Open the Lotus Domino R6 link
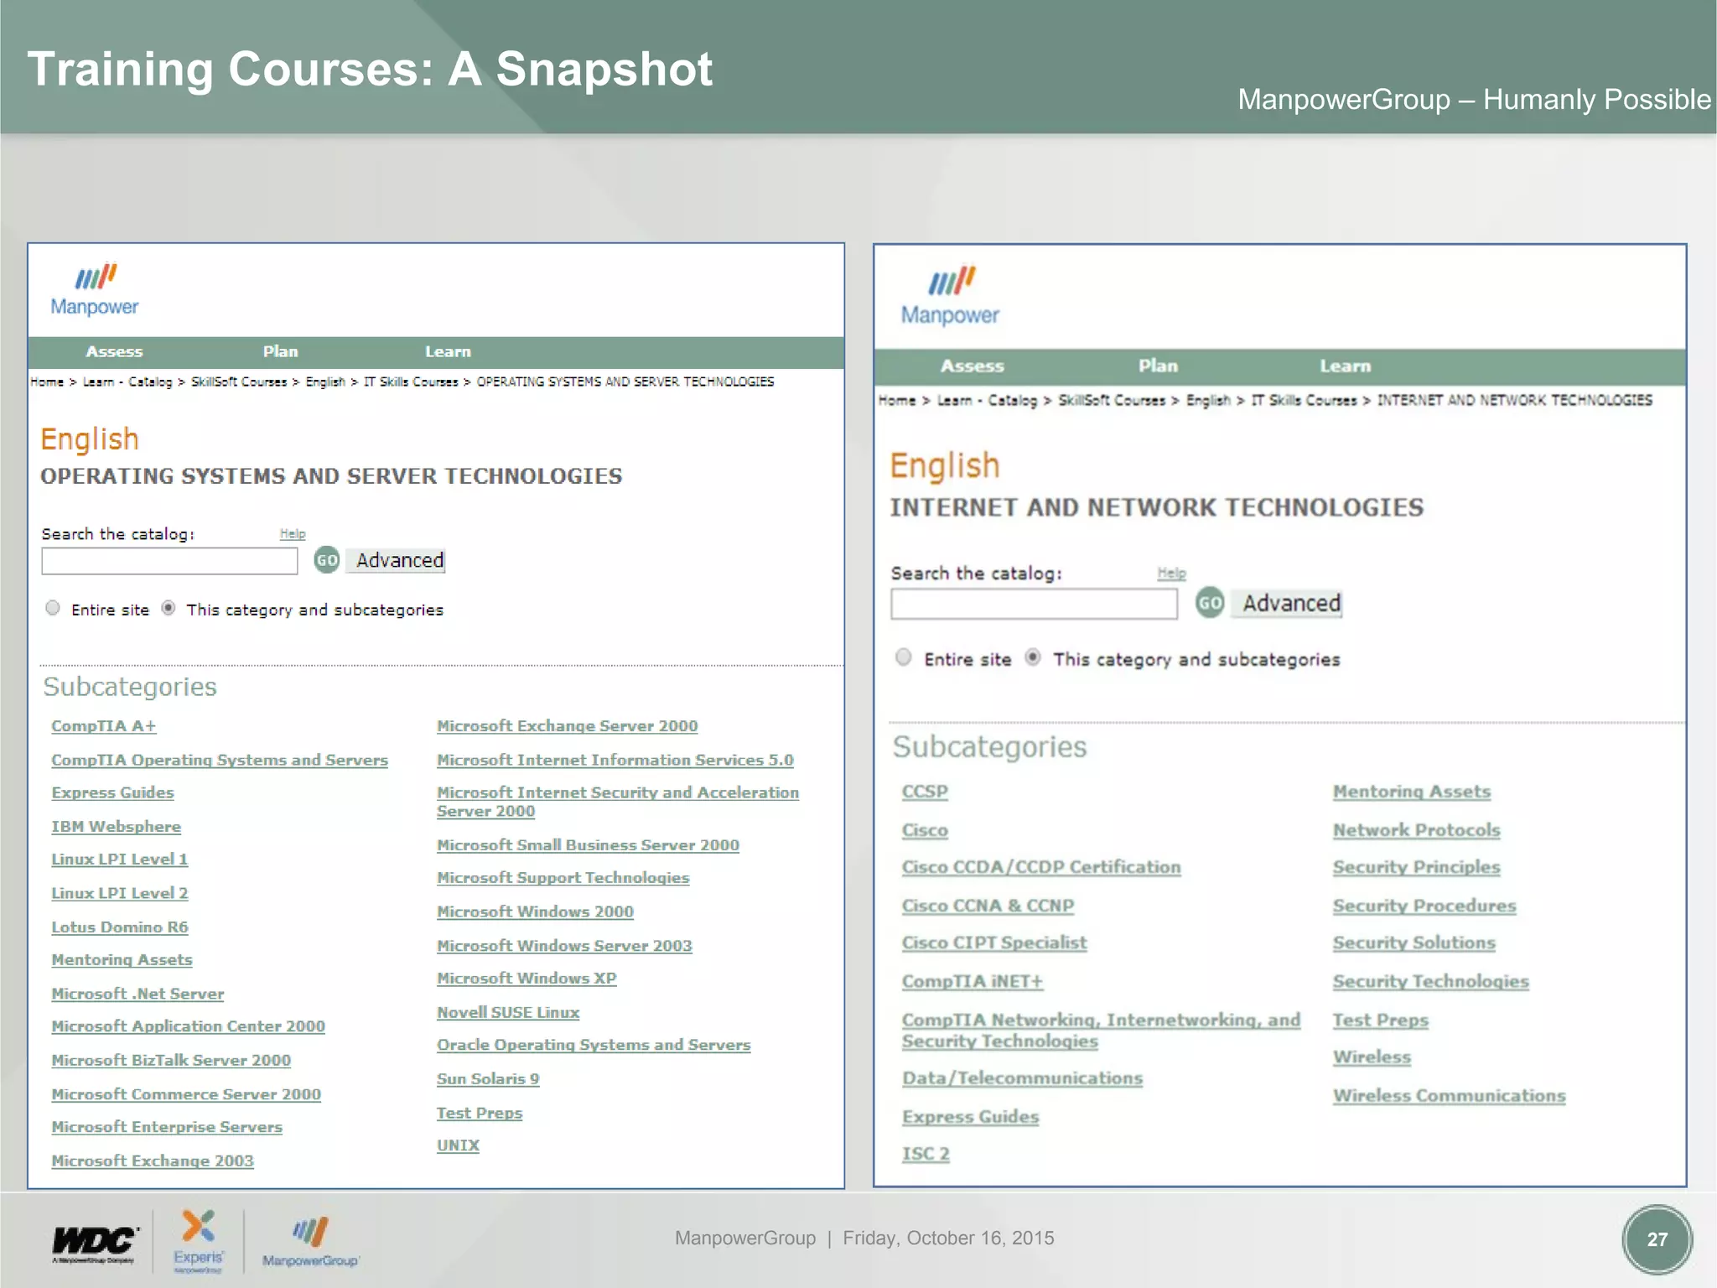Viewport: 1717px width, 1288px height. [x=120, y=927]
